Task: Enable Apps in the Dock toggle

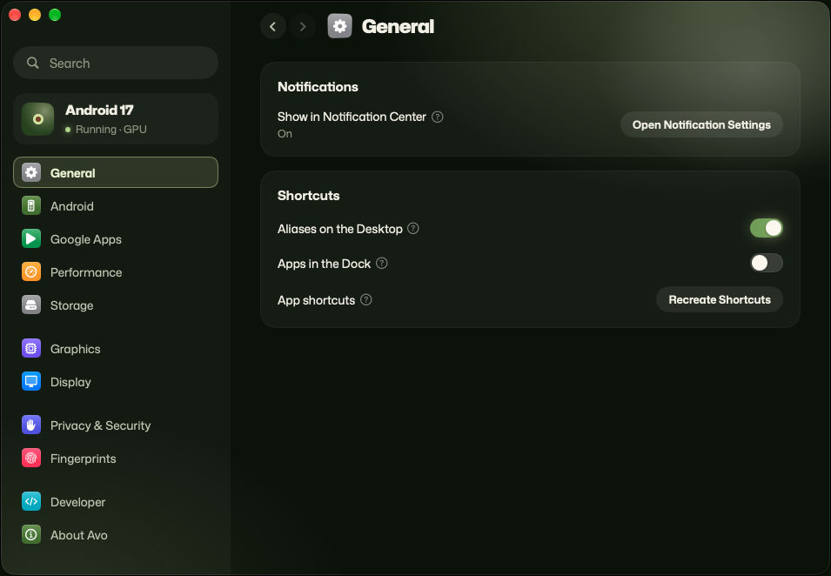Action: pos(766,263)
